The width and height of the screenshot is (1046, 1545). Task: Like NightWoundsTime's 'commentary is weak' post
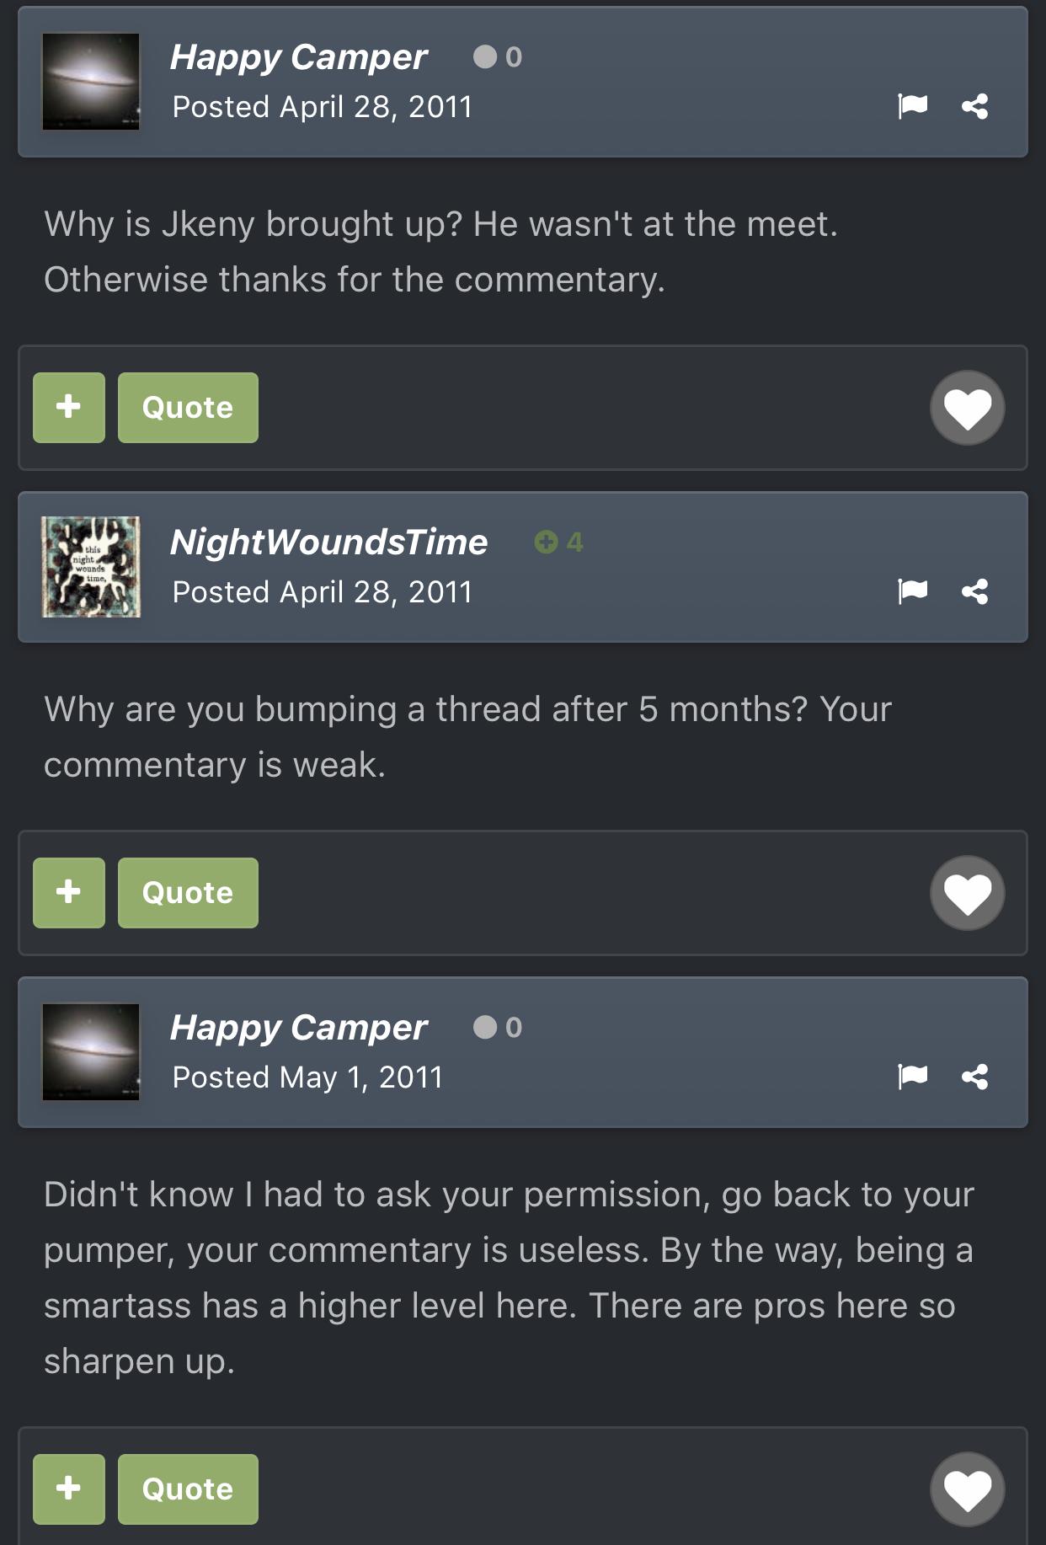click(x=967, y=893)
